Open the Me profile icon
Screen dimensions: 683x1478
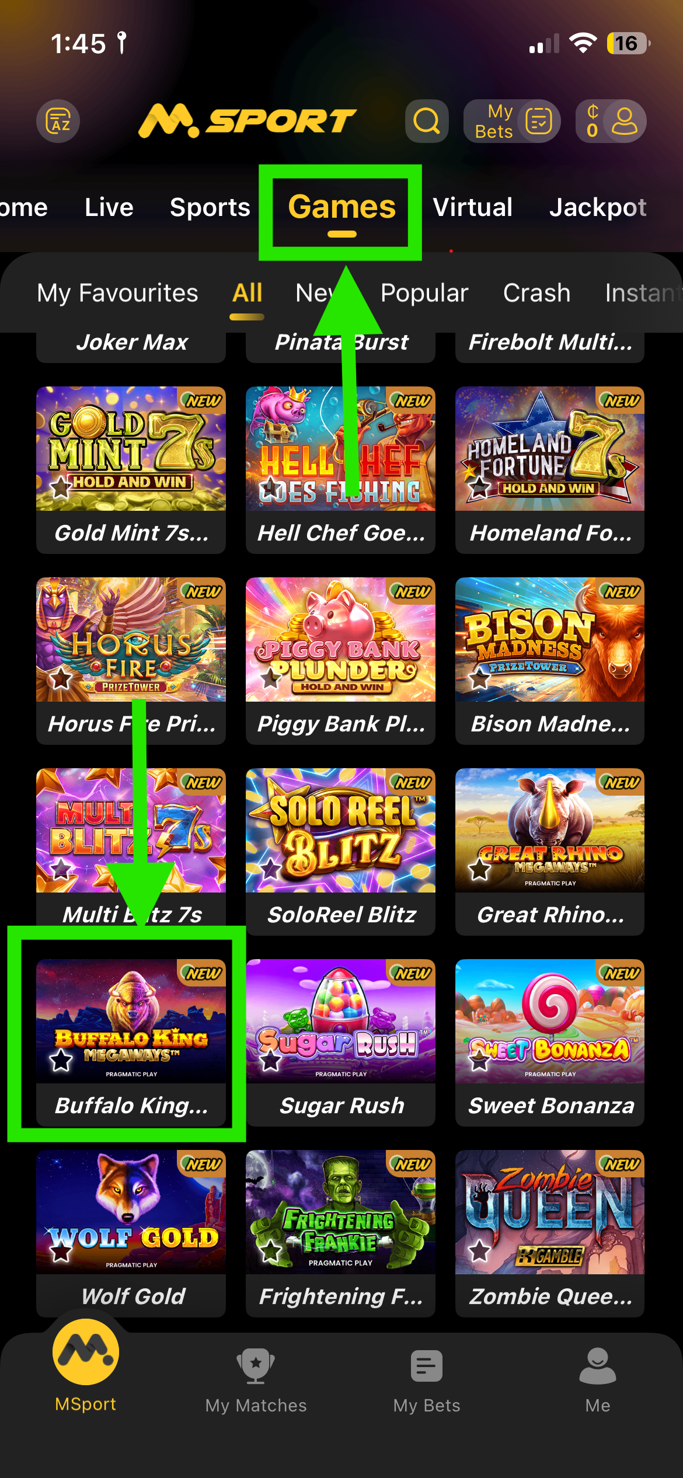point(598,1381)
